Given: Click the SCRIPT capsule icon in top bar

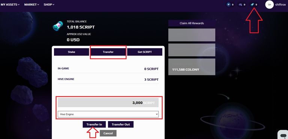Looking at the screenshot, I should [x=252, y=4].
